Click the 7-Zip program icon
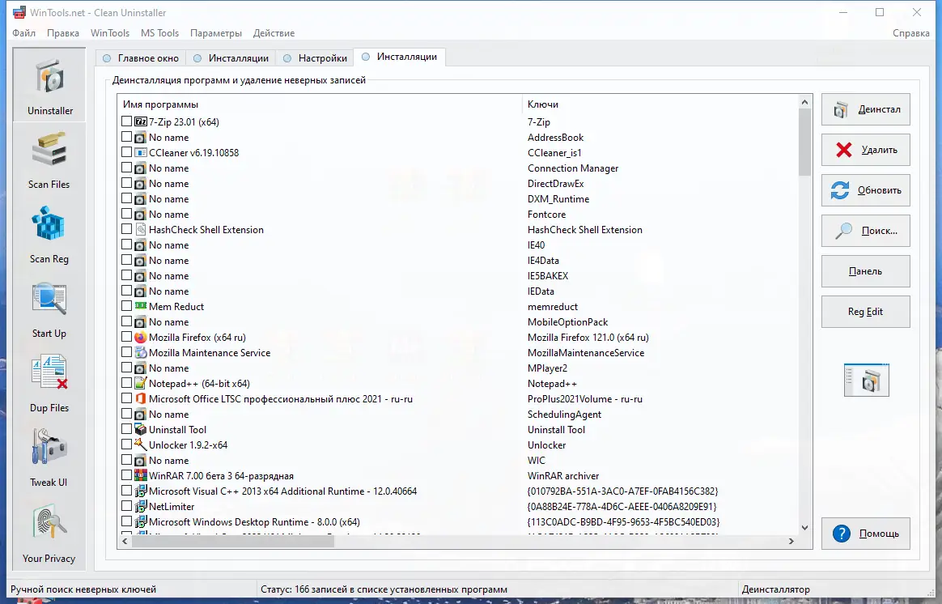Image resolution: width=942 pixels, height=604 pixels. point(140,121)
